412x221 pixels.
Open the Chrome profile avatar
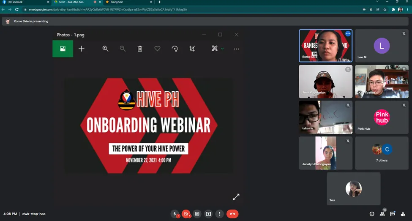(401, 9)
